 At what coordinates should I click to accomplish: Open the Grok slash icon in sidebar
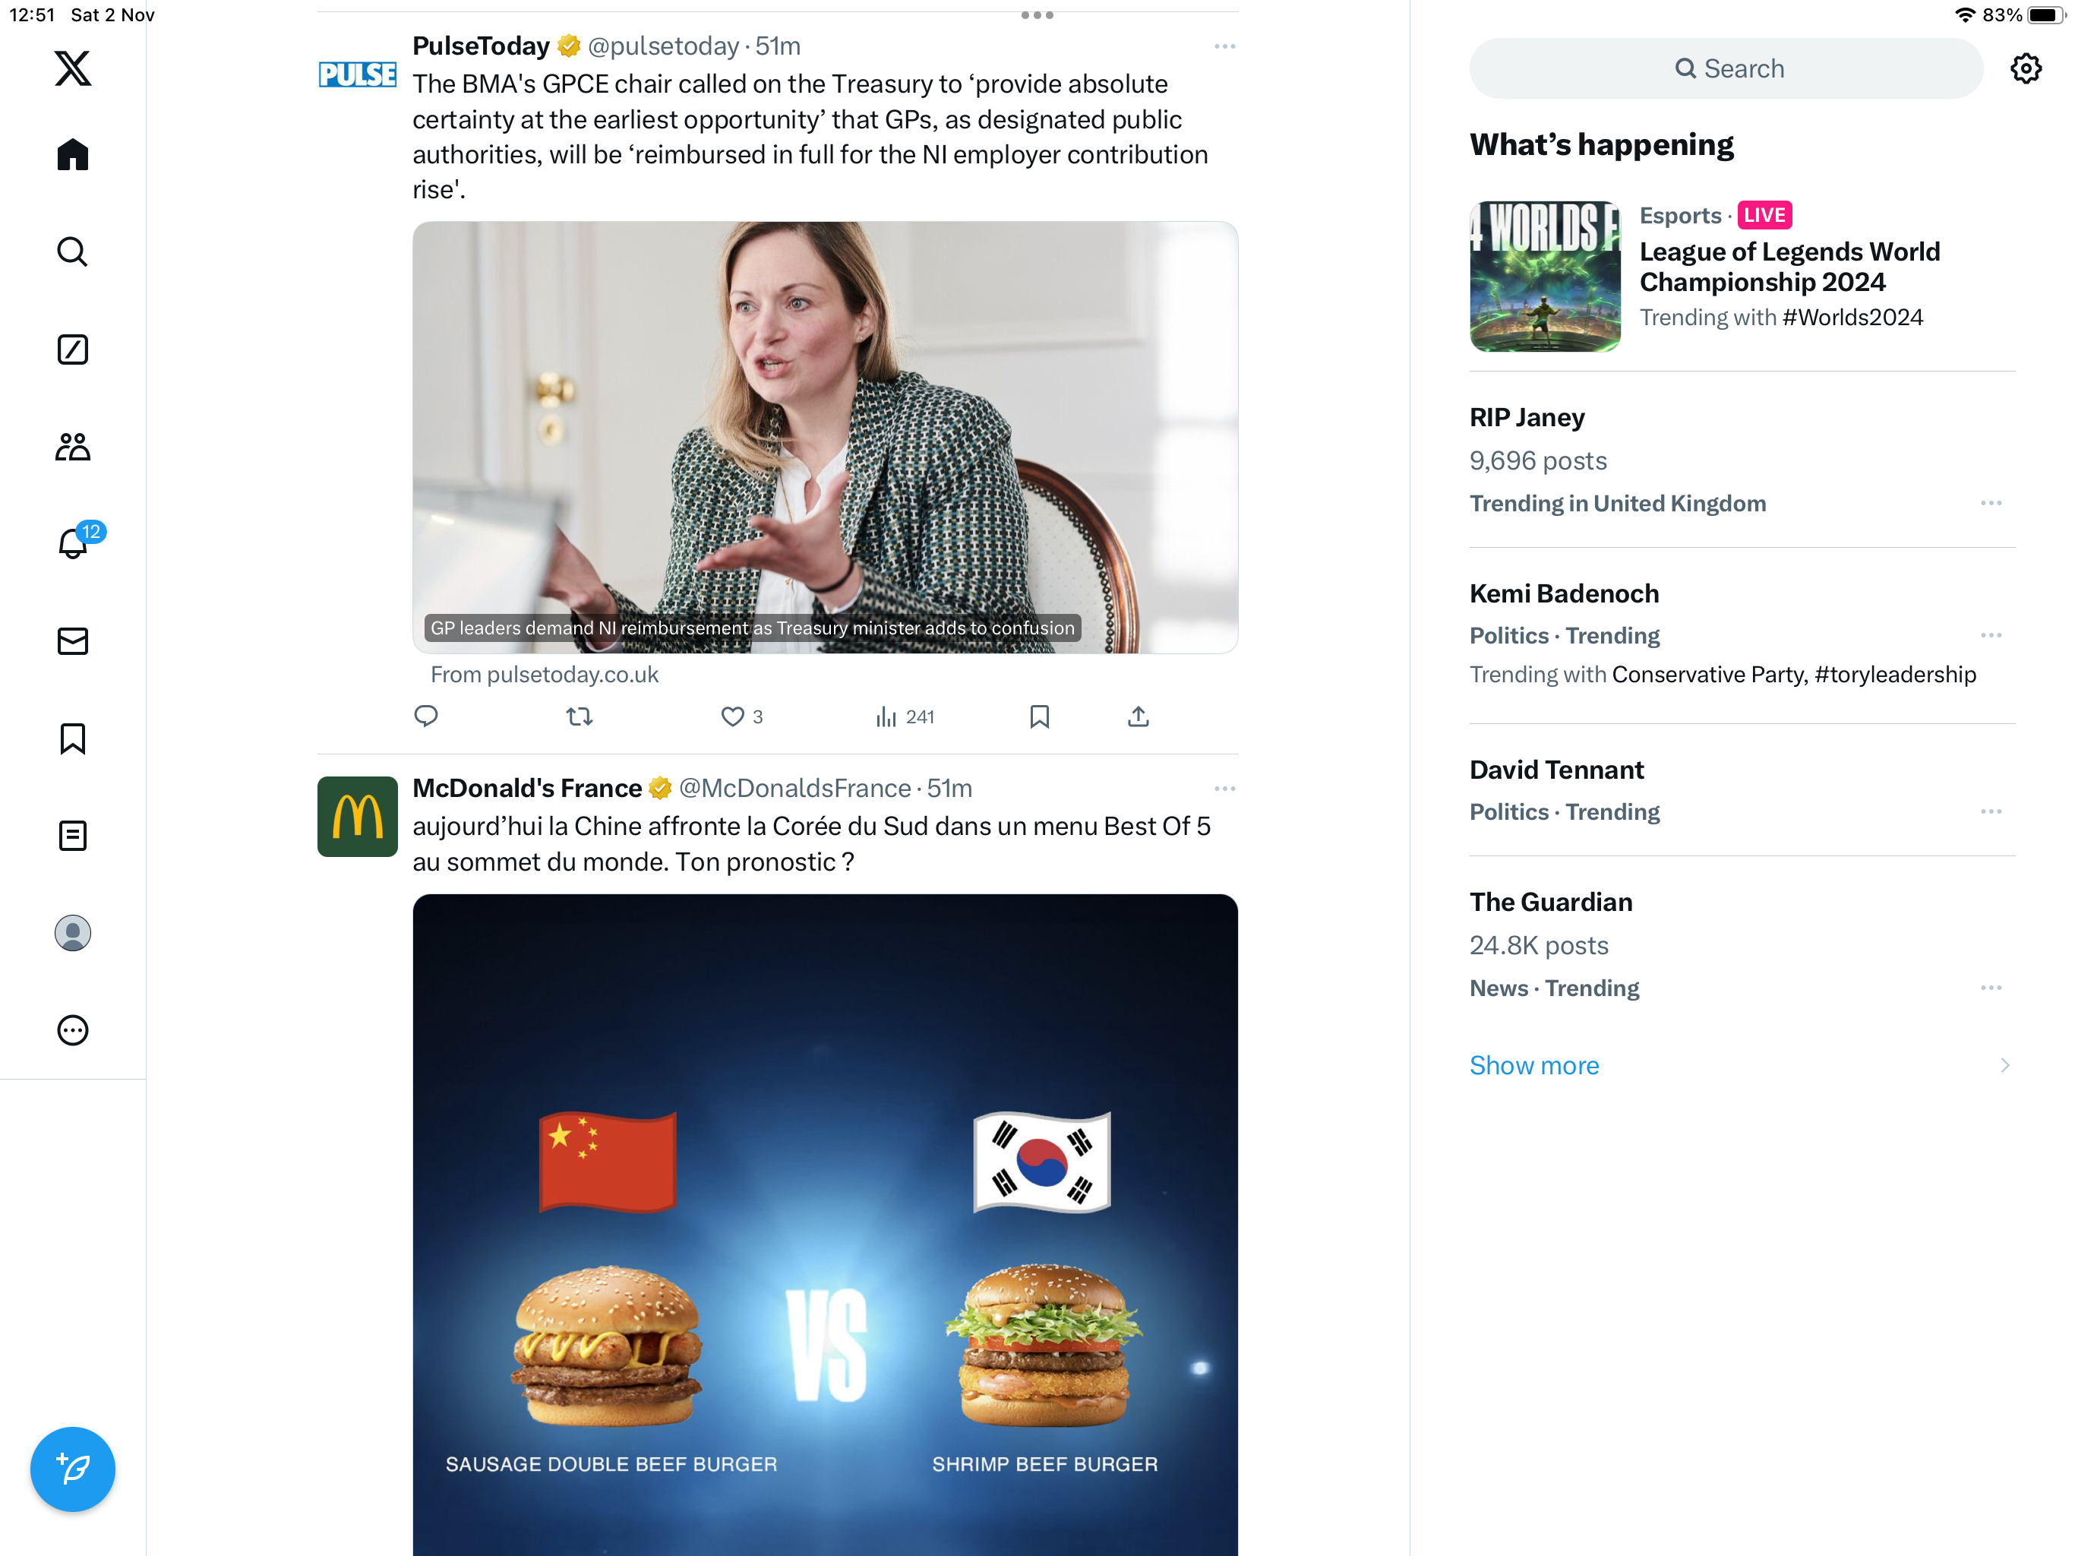pyautogui.click(x=72, y=349)
